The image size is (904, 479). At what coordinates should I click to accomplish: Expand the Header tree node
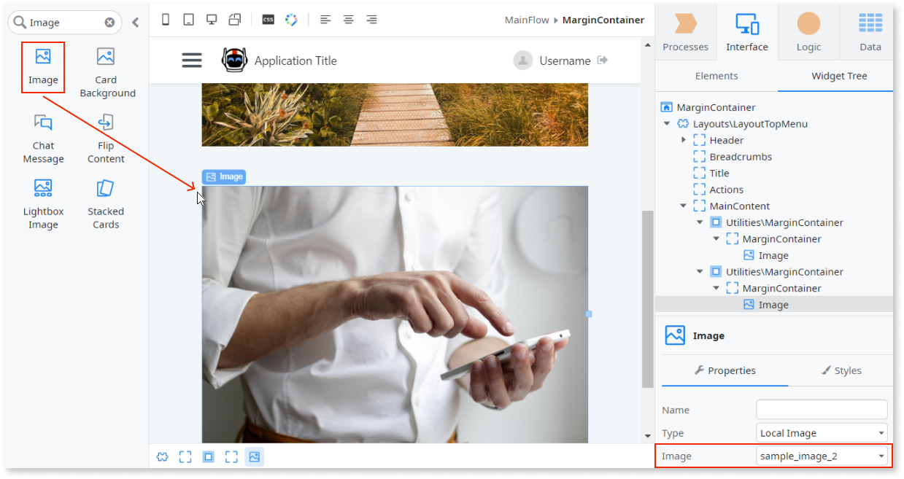point(684,140)
